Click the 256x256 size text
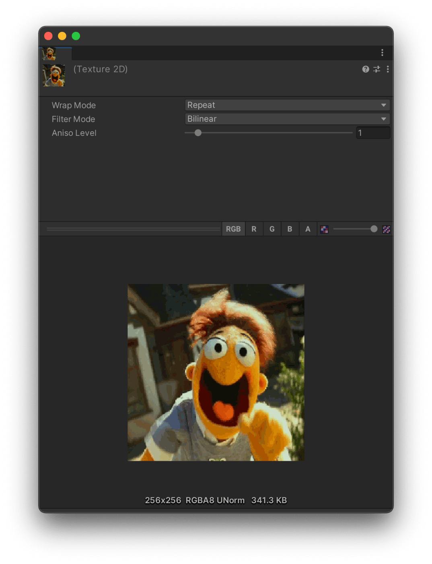Viewport: 432px width, 564px height. [x=163, y=500]
